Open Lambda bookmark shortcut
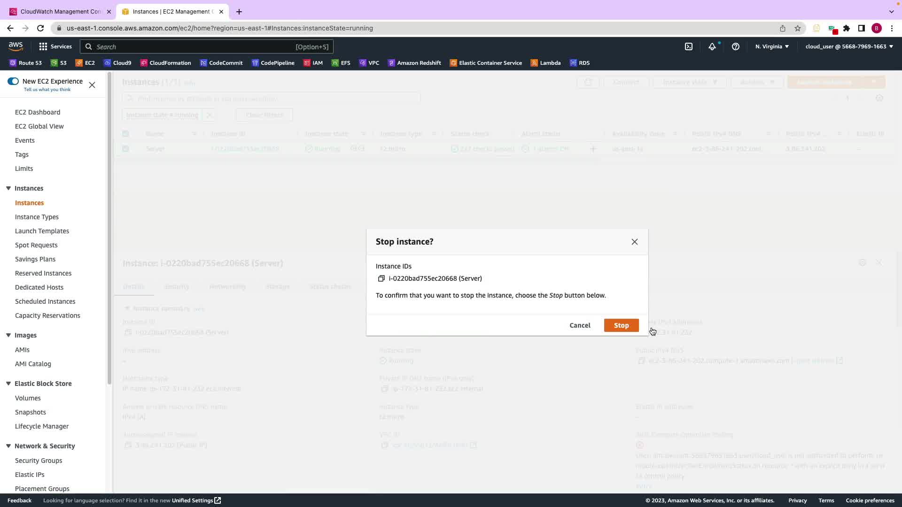The height and width of the screenshot is (507, 902). pyautogui.click(x=545, y=63)
